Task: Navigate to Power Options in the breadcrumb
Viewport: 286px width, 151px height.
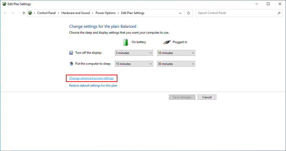Action: (106, 13)
